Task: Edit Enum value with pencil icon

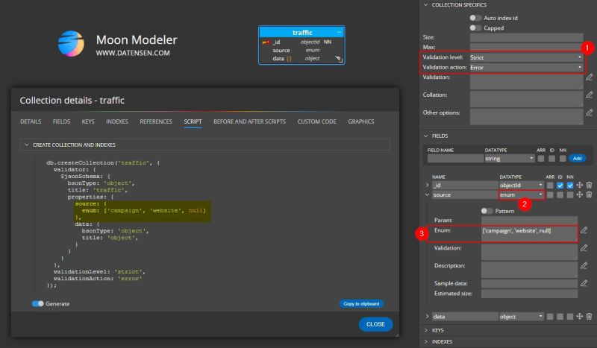Action: pyautogui.click(x=584, y=230)
